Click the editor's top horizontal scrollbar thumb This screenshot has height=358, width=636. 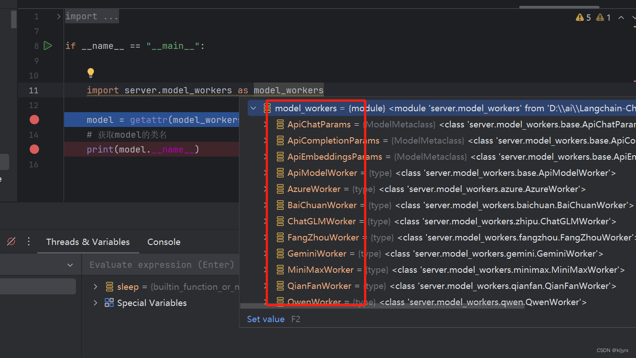(x=559, y=7)
